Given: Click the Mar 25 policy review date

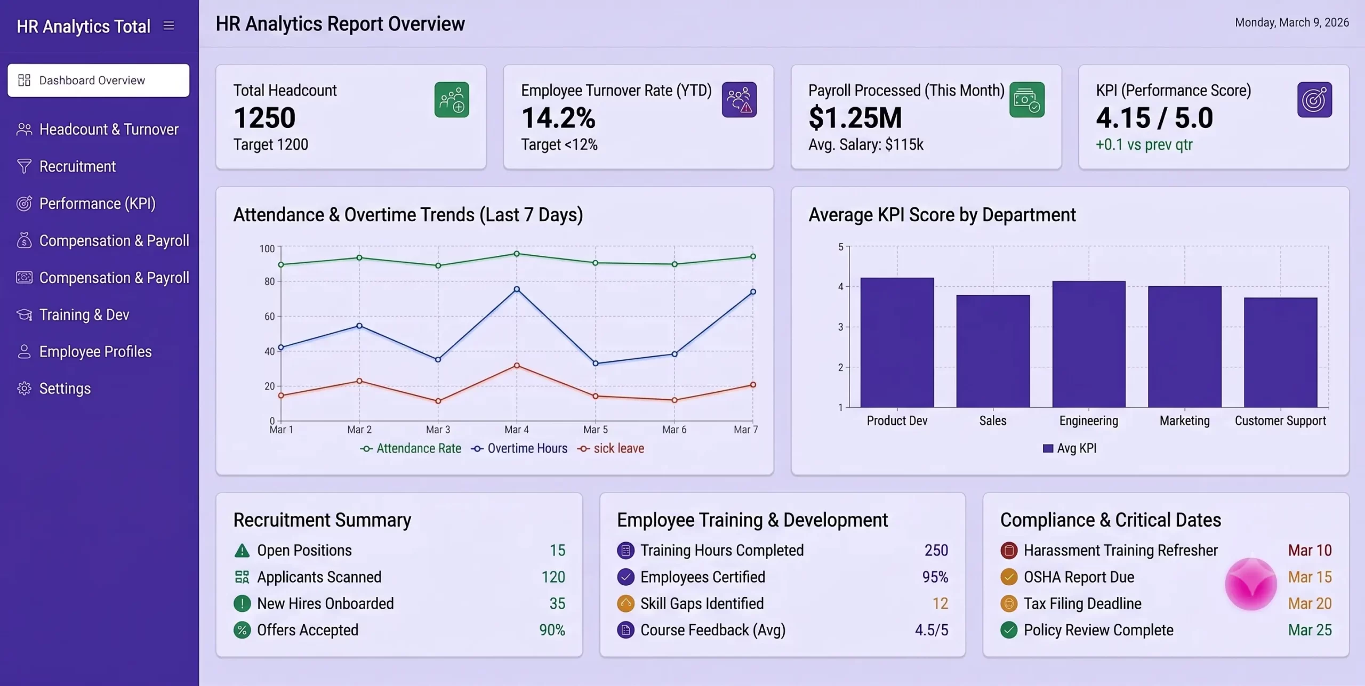Looking at the screenshot, I should pyautogui.click(x=1310, y=630).
